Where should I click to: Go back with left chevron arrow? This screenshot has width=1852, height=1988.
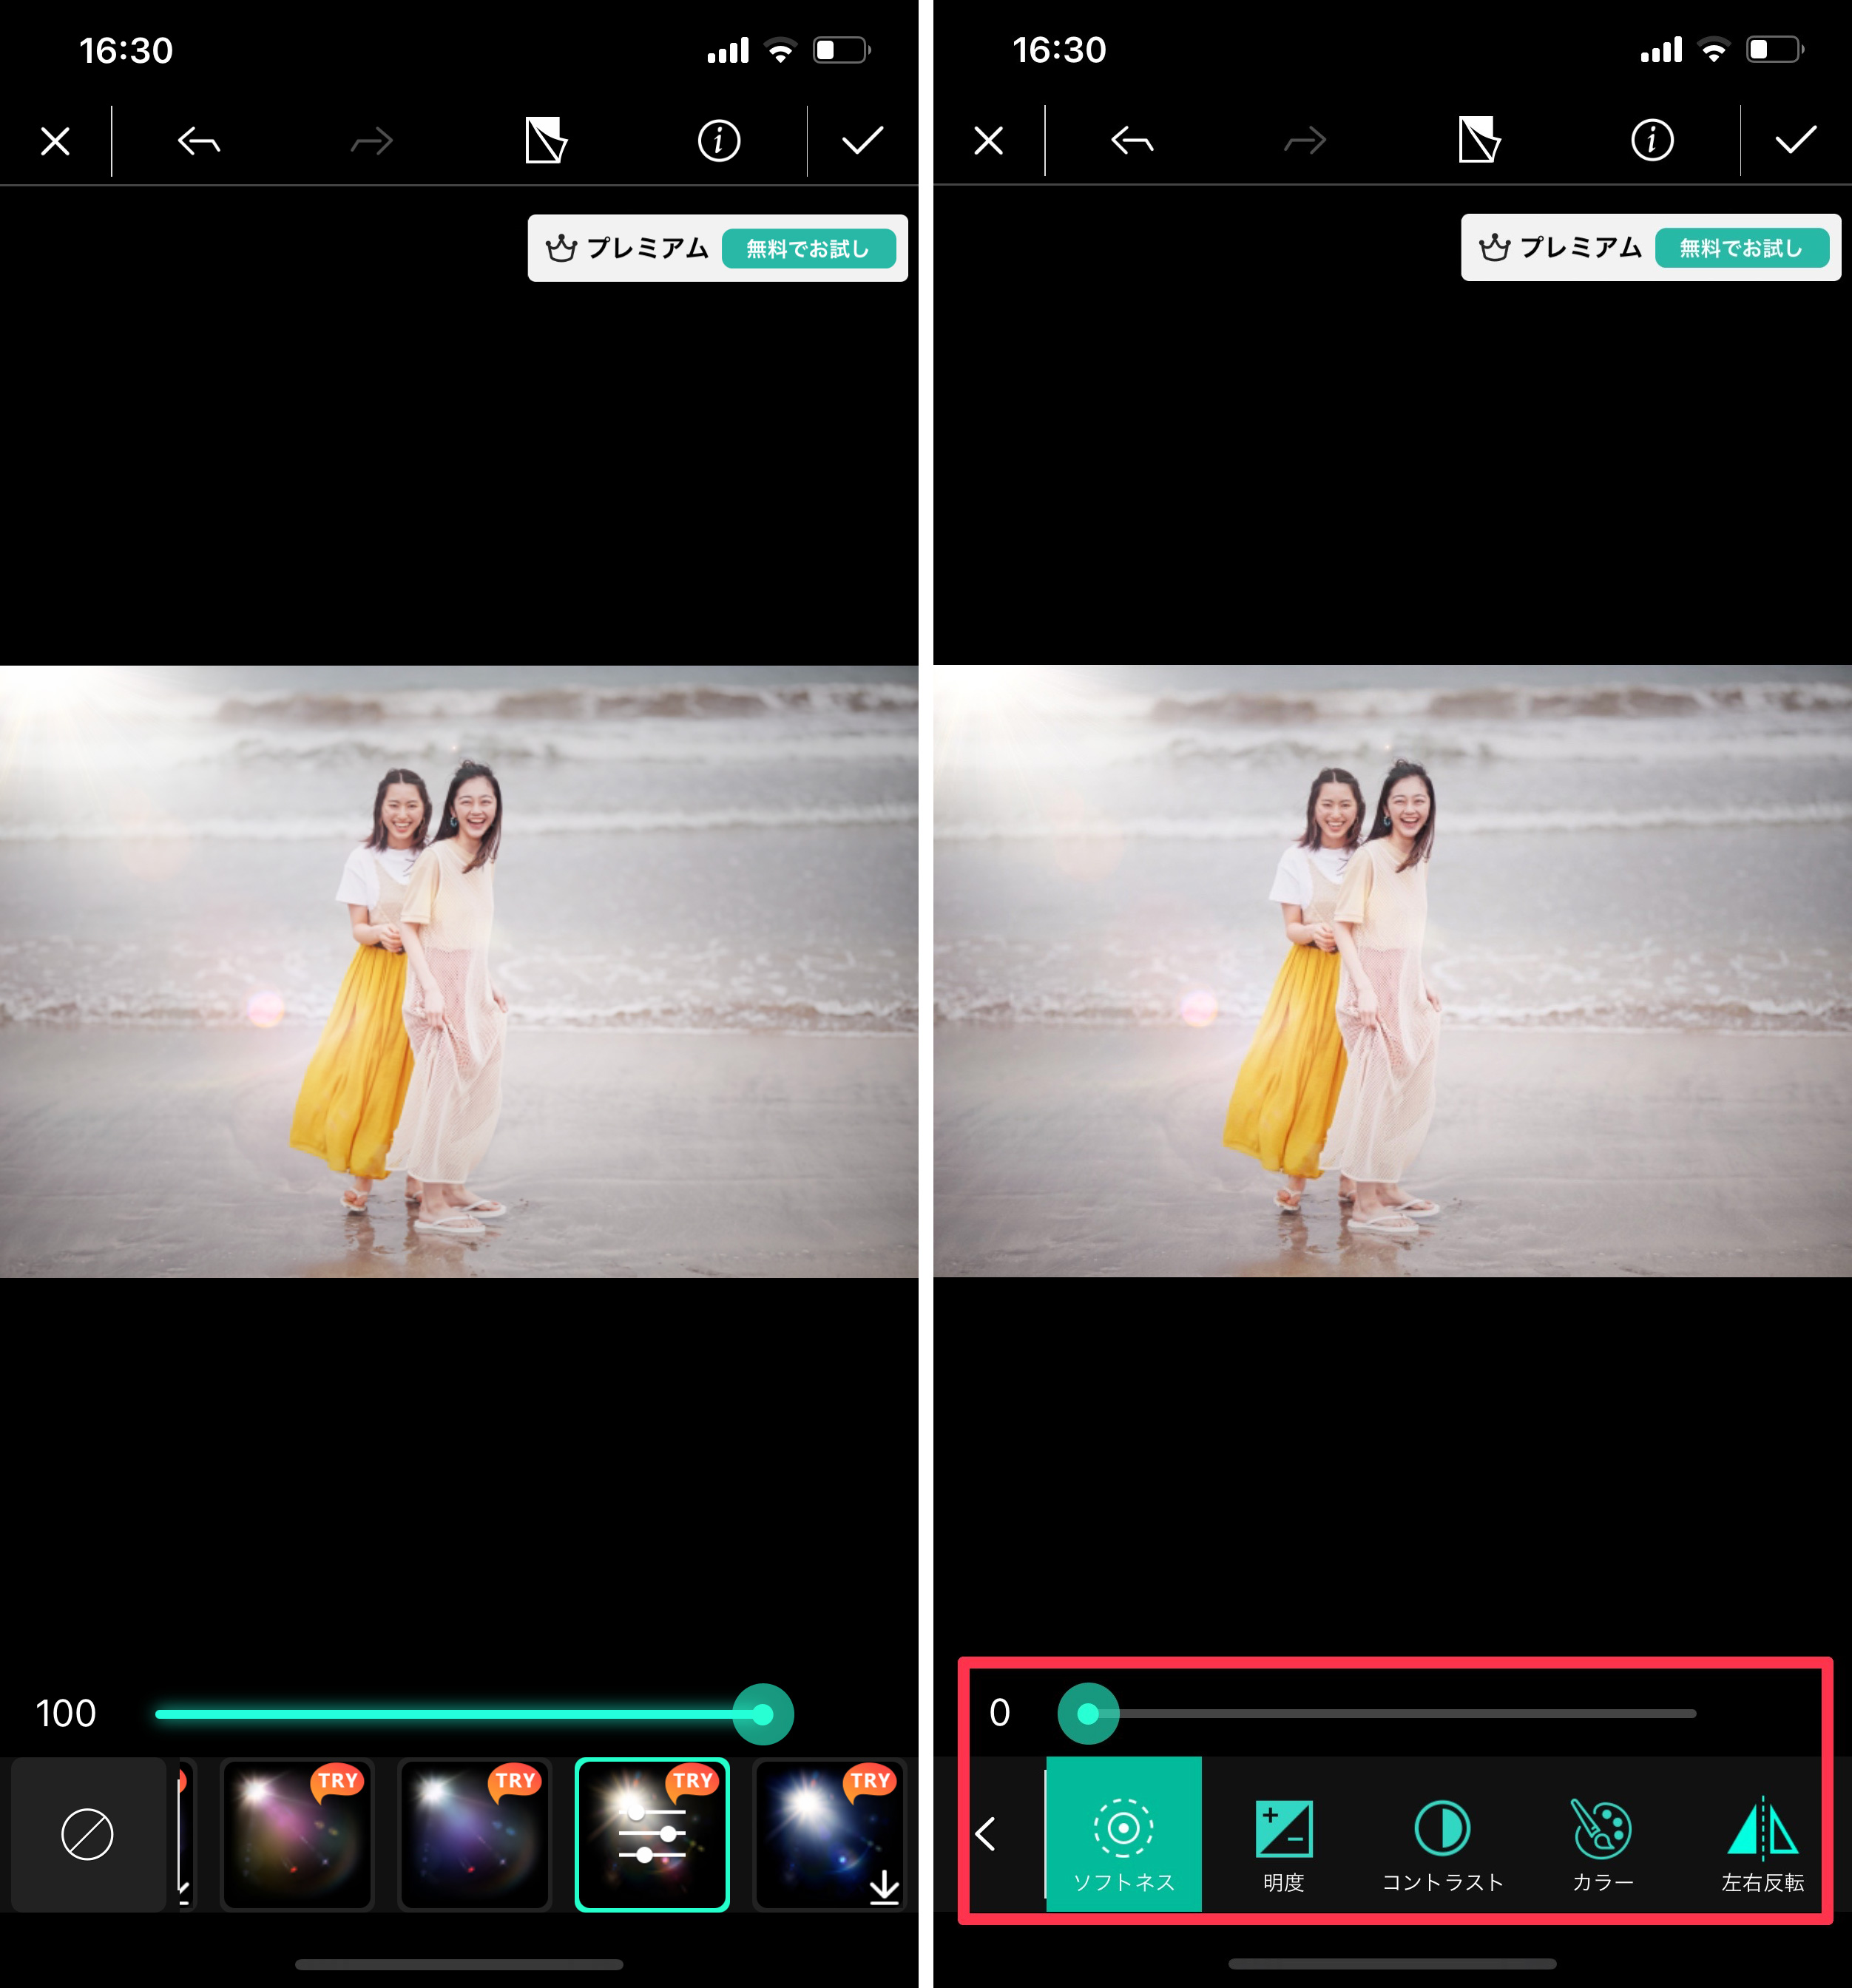(986, 1833)
